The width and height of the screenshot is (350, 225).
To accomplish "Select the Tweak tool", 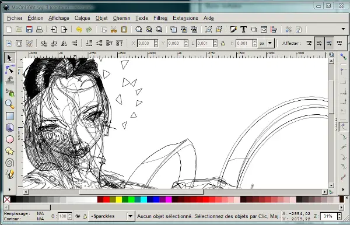I will click(x=9, y=81).
